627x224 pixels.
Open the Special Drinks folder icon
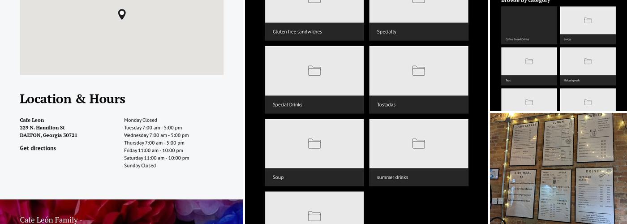(x=314, y=70)
